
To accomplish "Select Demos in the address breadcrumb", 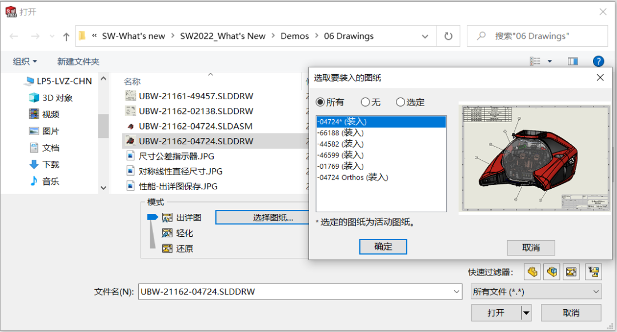I will pyautogui.click(x=294, y=36).
